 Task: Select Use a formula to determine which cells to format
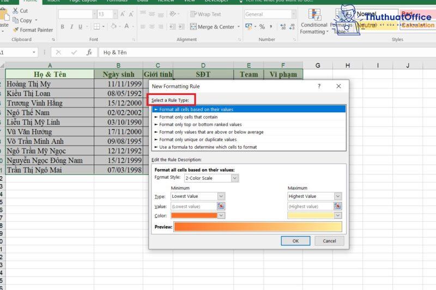pyautogui.click(x=249, y=147)
